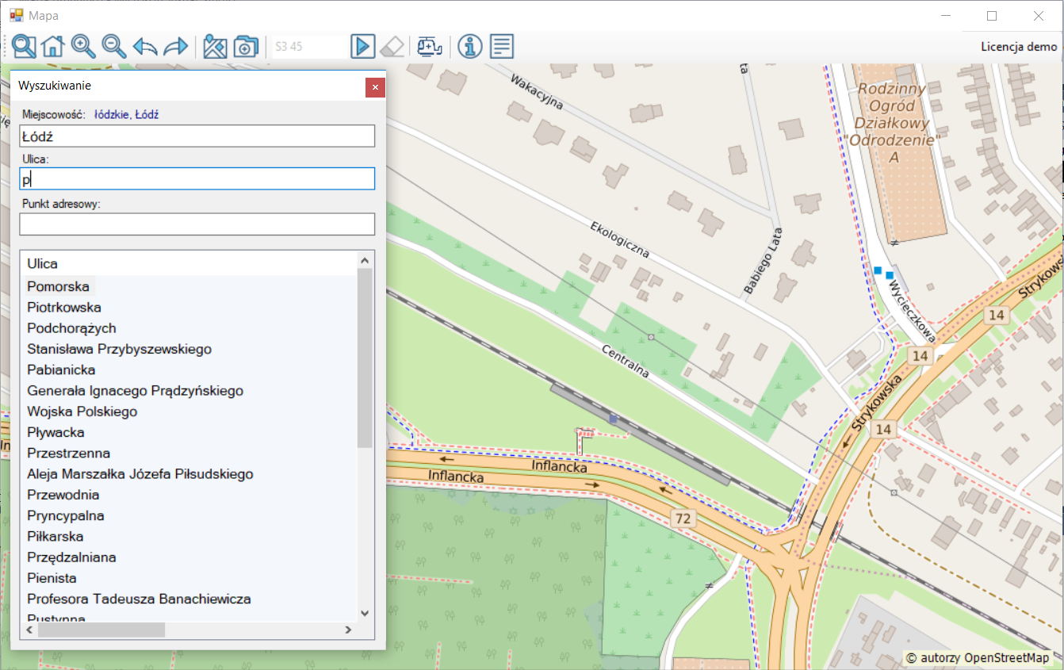The image size is (1064, 670).
Task: Take a map snapshot with camera icon
Action: (x=245, y=47)
